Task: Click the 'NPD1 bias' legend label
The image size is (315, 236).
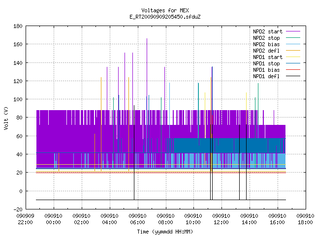Action: tap(266, 70)
